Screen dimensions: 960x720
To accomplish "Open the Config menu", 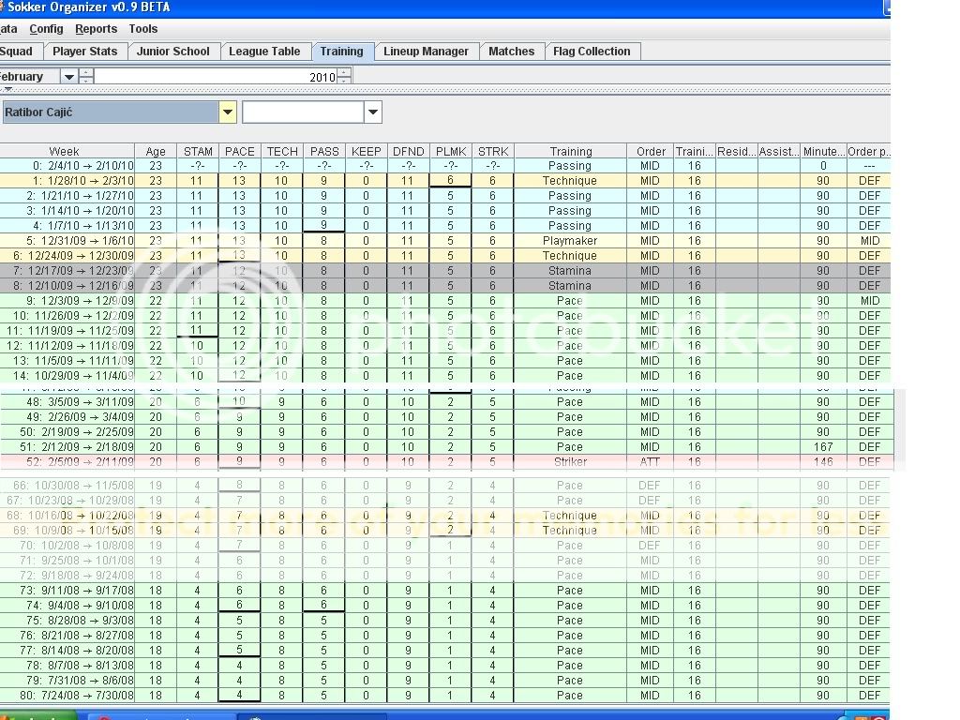I will click(x=46, y=29).
